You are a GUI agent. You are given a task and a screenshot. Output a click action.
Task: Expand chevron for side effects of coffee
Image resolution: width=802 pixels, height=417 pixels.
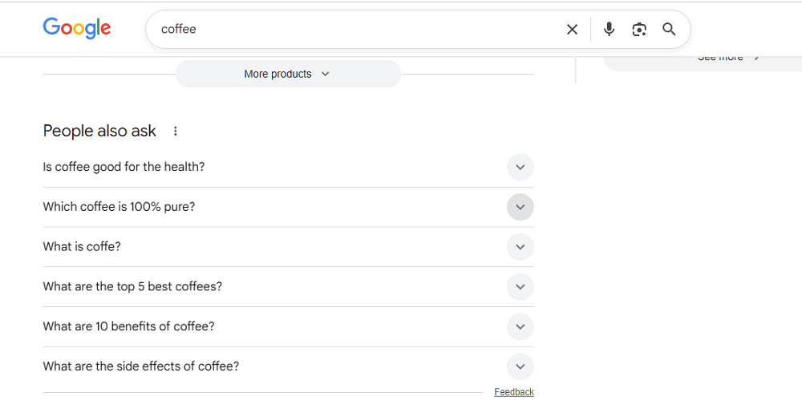(x=520, y=366)
